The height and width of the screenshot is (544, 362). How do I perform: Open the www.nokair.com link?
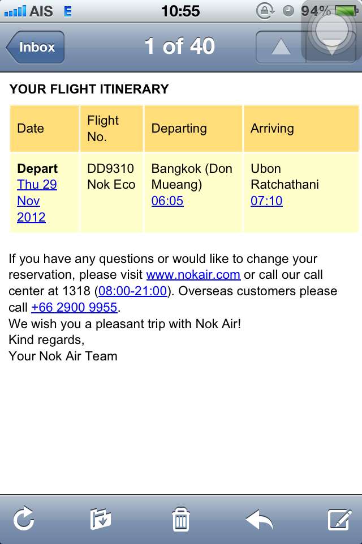click(x=193, y=275)
